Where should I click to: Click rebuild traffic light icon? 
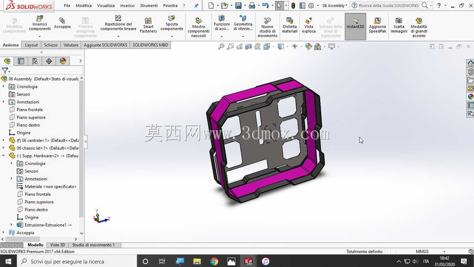pos(293,6)
